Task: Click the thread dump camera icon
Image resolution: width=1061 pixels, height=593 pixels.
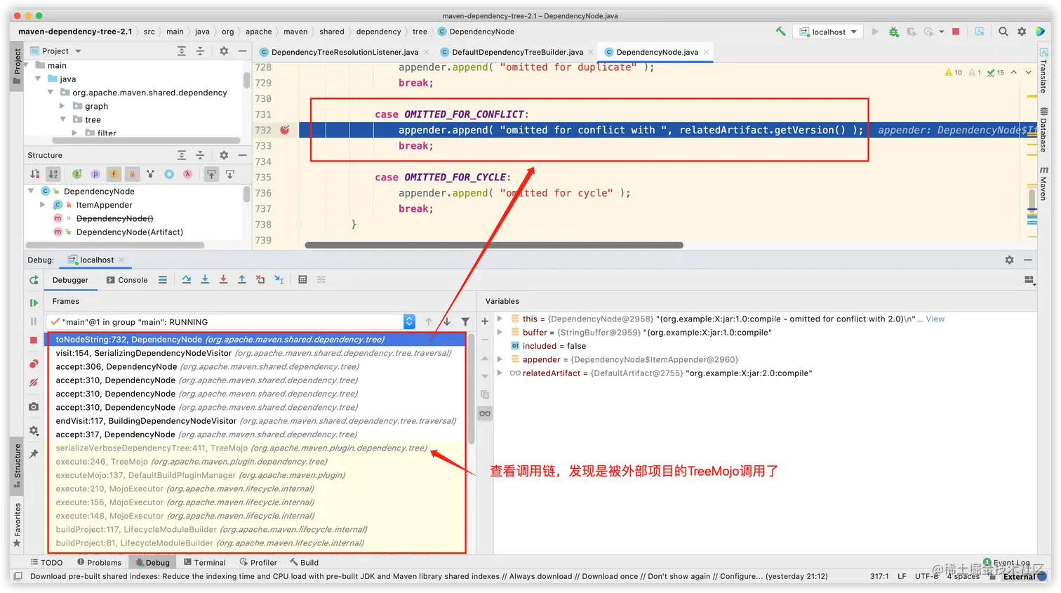Action: point(34,407)
